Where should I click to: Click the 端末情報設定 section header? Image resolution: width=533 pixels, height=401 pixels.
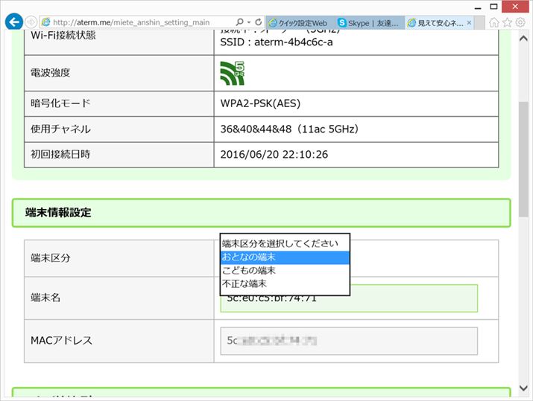click(x=261, y=213)
